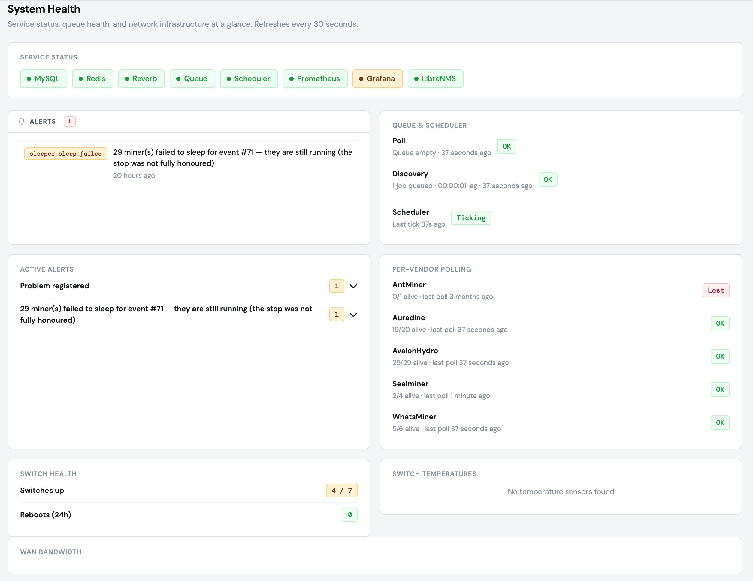
Task: Click the 'Reboots (24h)' label
Action: (46, 515)
